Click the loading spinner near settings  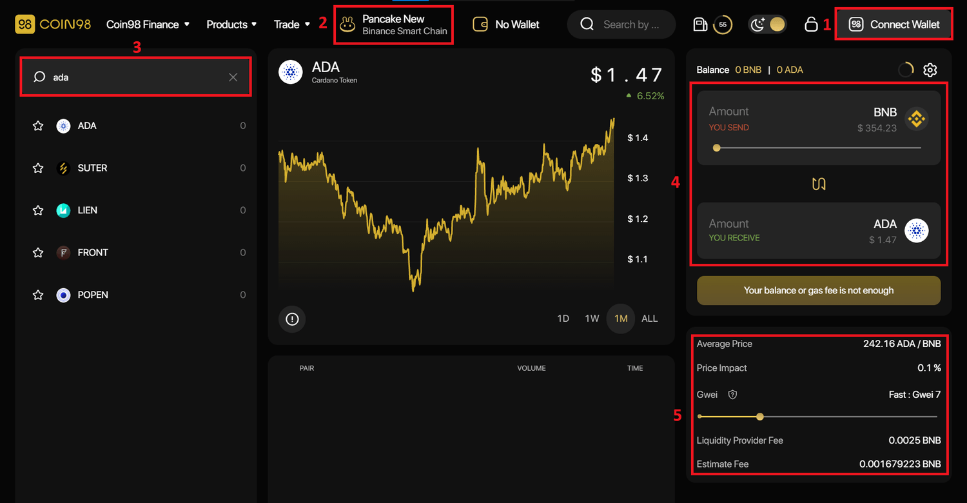pyautogui.click(x=906, y=70)
